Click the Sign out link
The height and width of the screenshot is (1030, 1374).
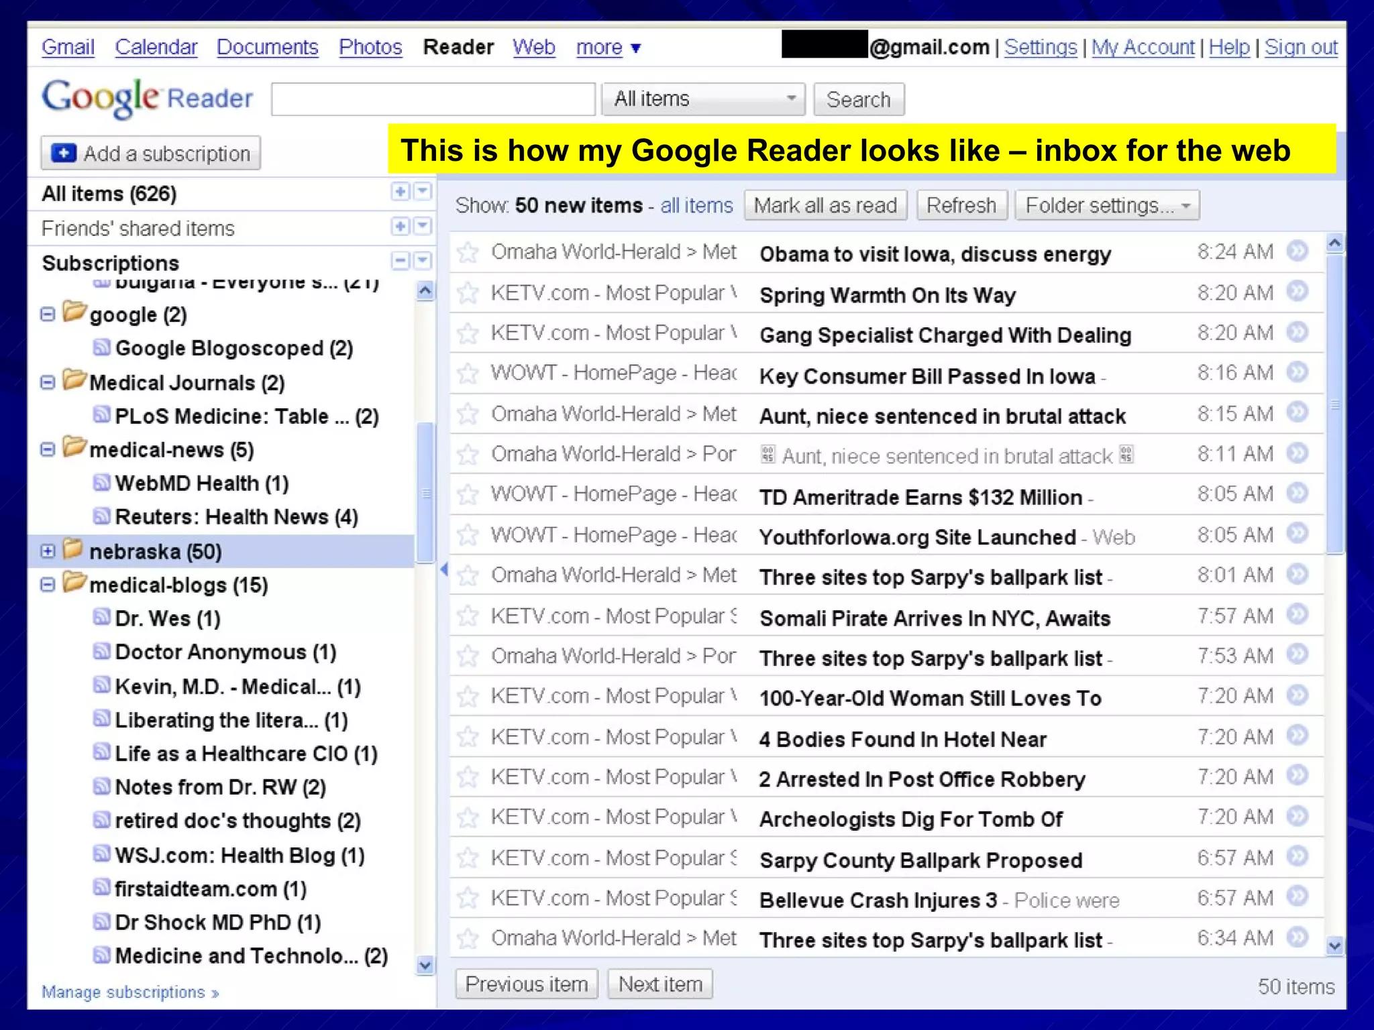coord(1301,48)
